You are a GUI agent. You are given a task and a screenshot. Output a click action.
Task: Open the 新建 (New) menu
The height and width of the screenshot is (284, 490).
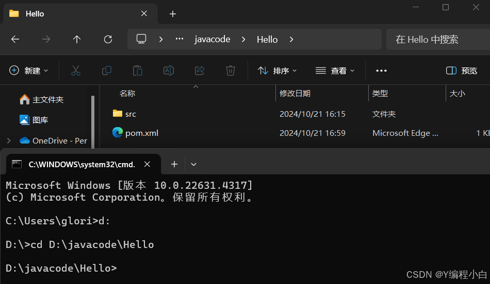pos(29,71)
